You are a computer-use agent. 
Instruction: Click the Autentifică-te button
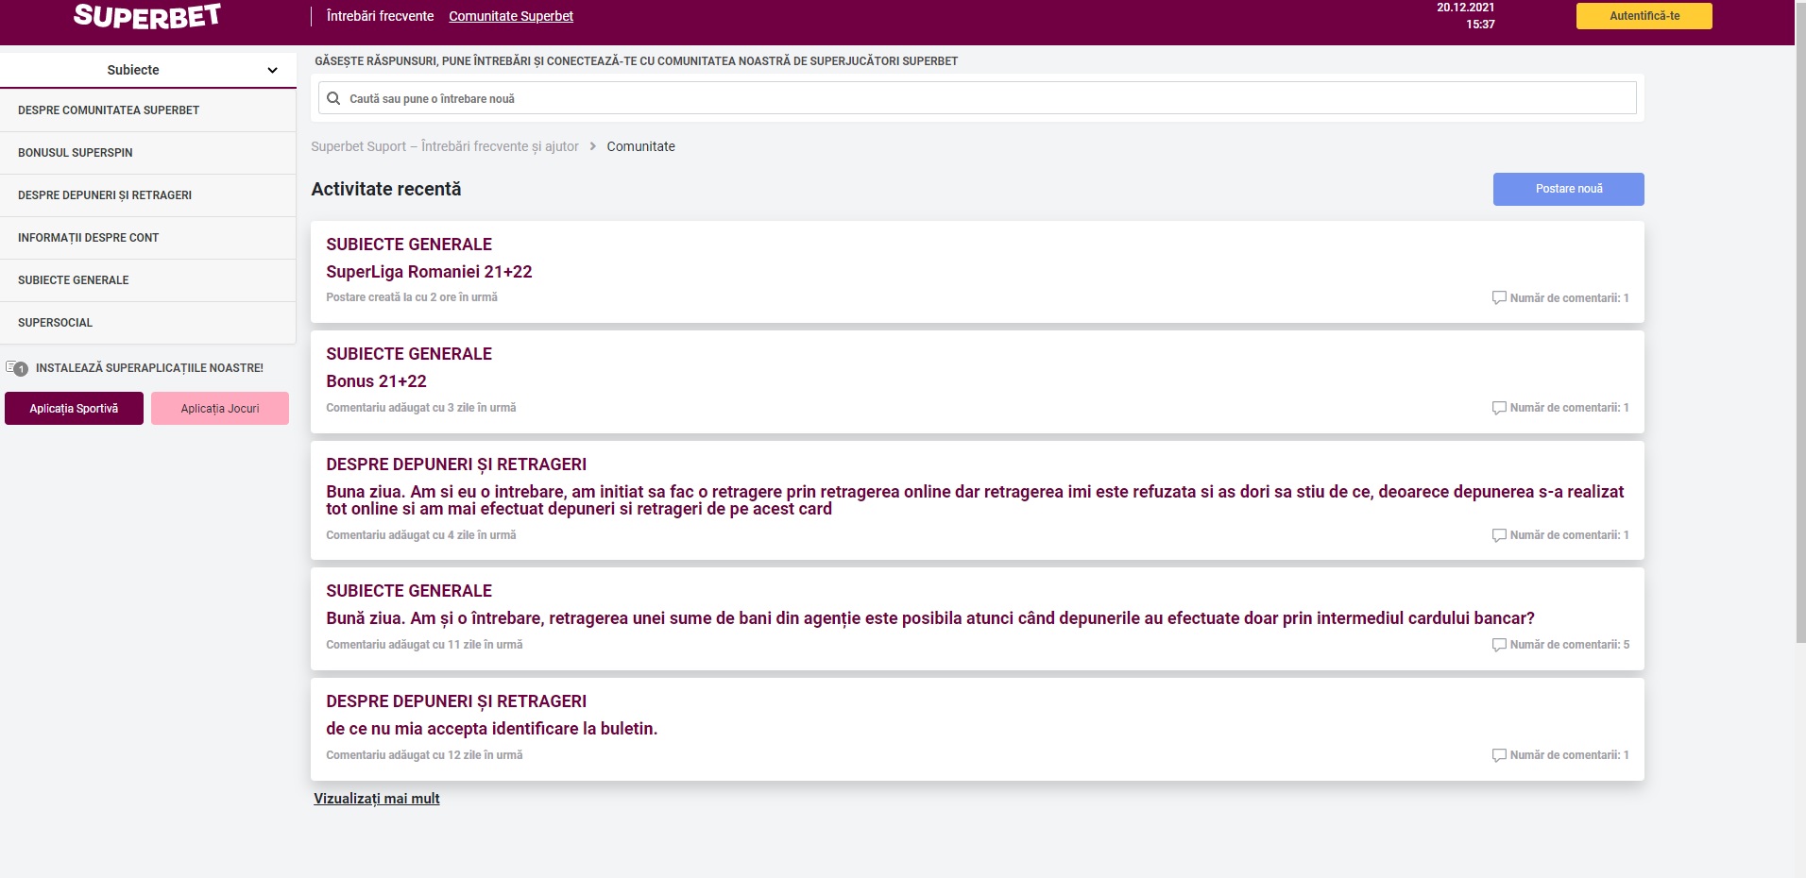coord(1644,16)
